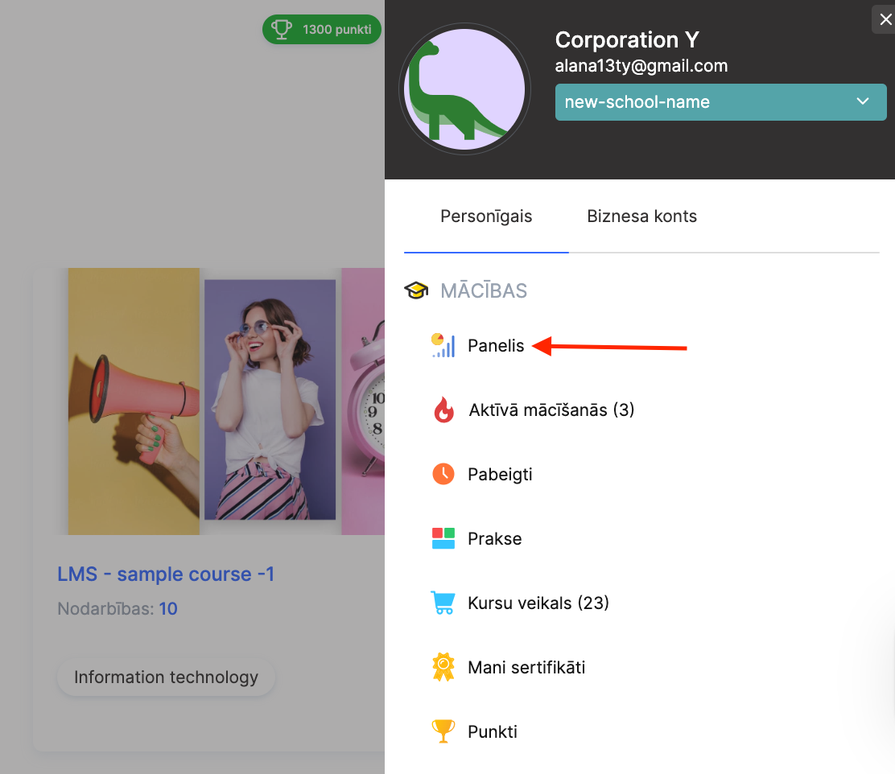The width and height of the screenshot is (895, 774).
Task: Click the dinosaur profile avatar
Action: coord(464,89)
